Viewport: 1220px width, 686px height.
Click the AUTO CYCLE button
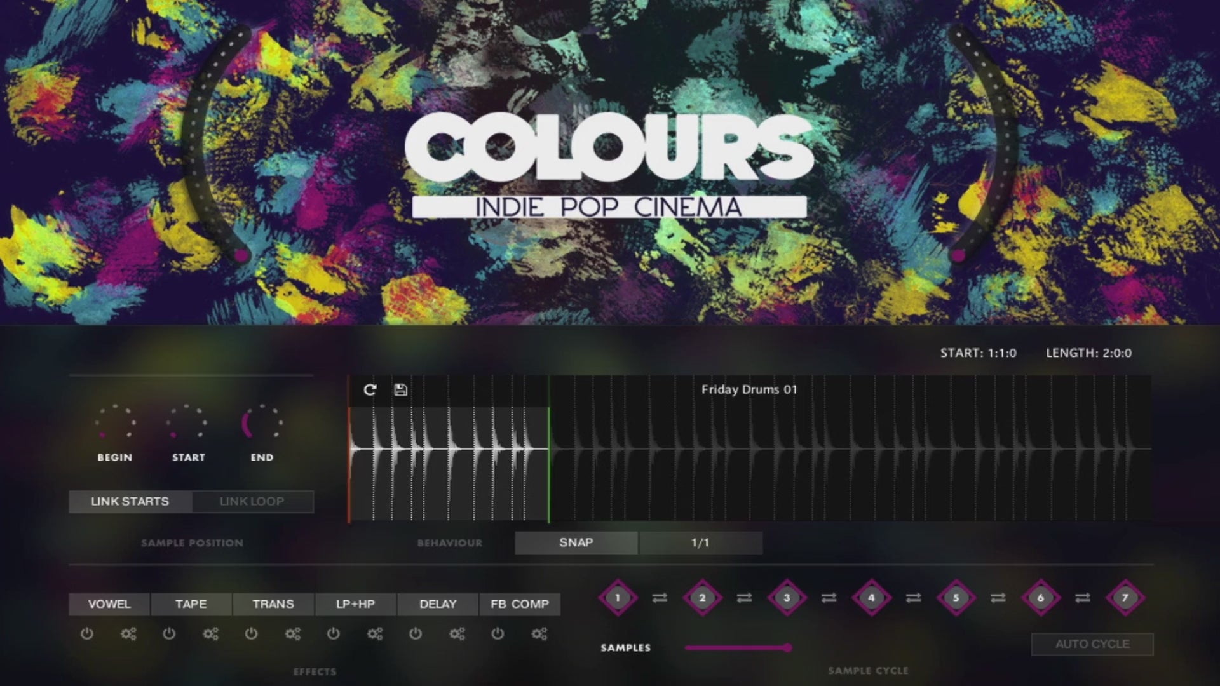click(1092, 643)
